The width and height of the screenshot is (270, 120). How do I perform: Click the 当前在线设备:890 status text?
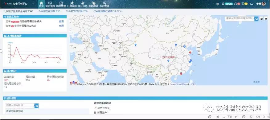click(x=49, y=11)
